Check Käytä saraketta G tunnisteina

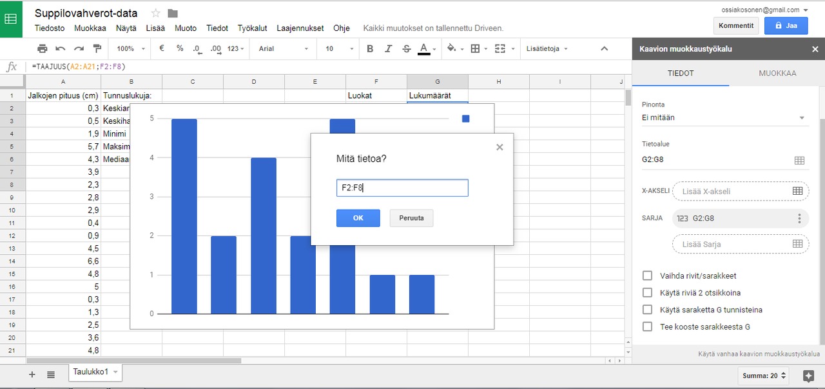648,310
